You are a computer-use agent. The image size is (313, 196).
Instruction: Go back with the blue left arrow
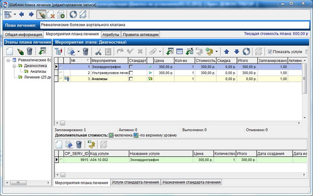[x=21, y=15]
